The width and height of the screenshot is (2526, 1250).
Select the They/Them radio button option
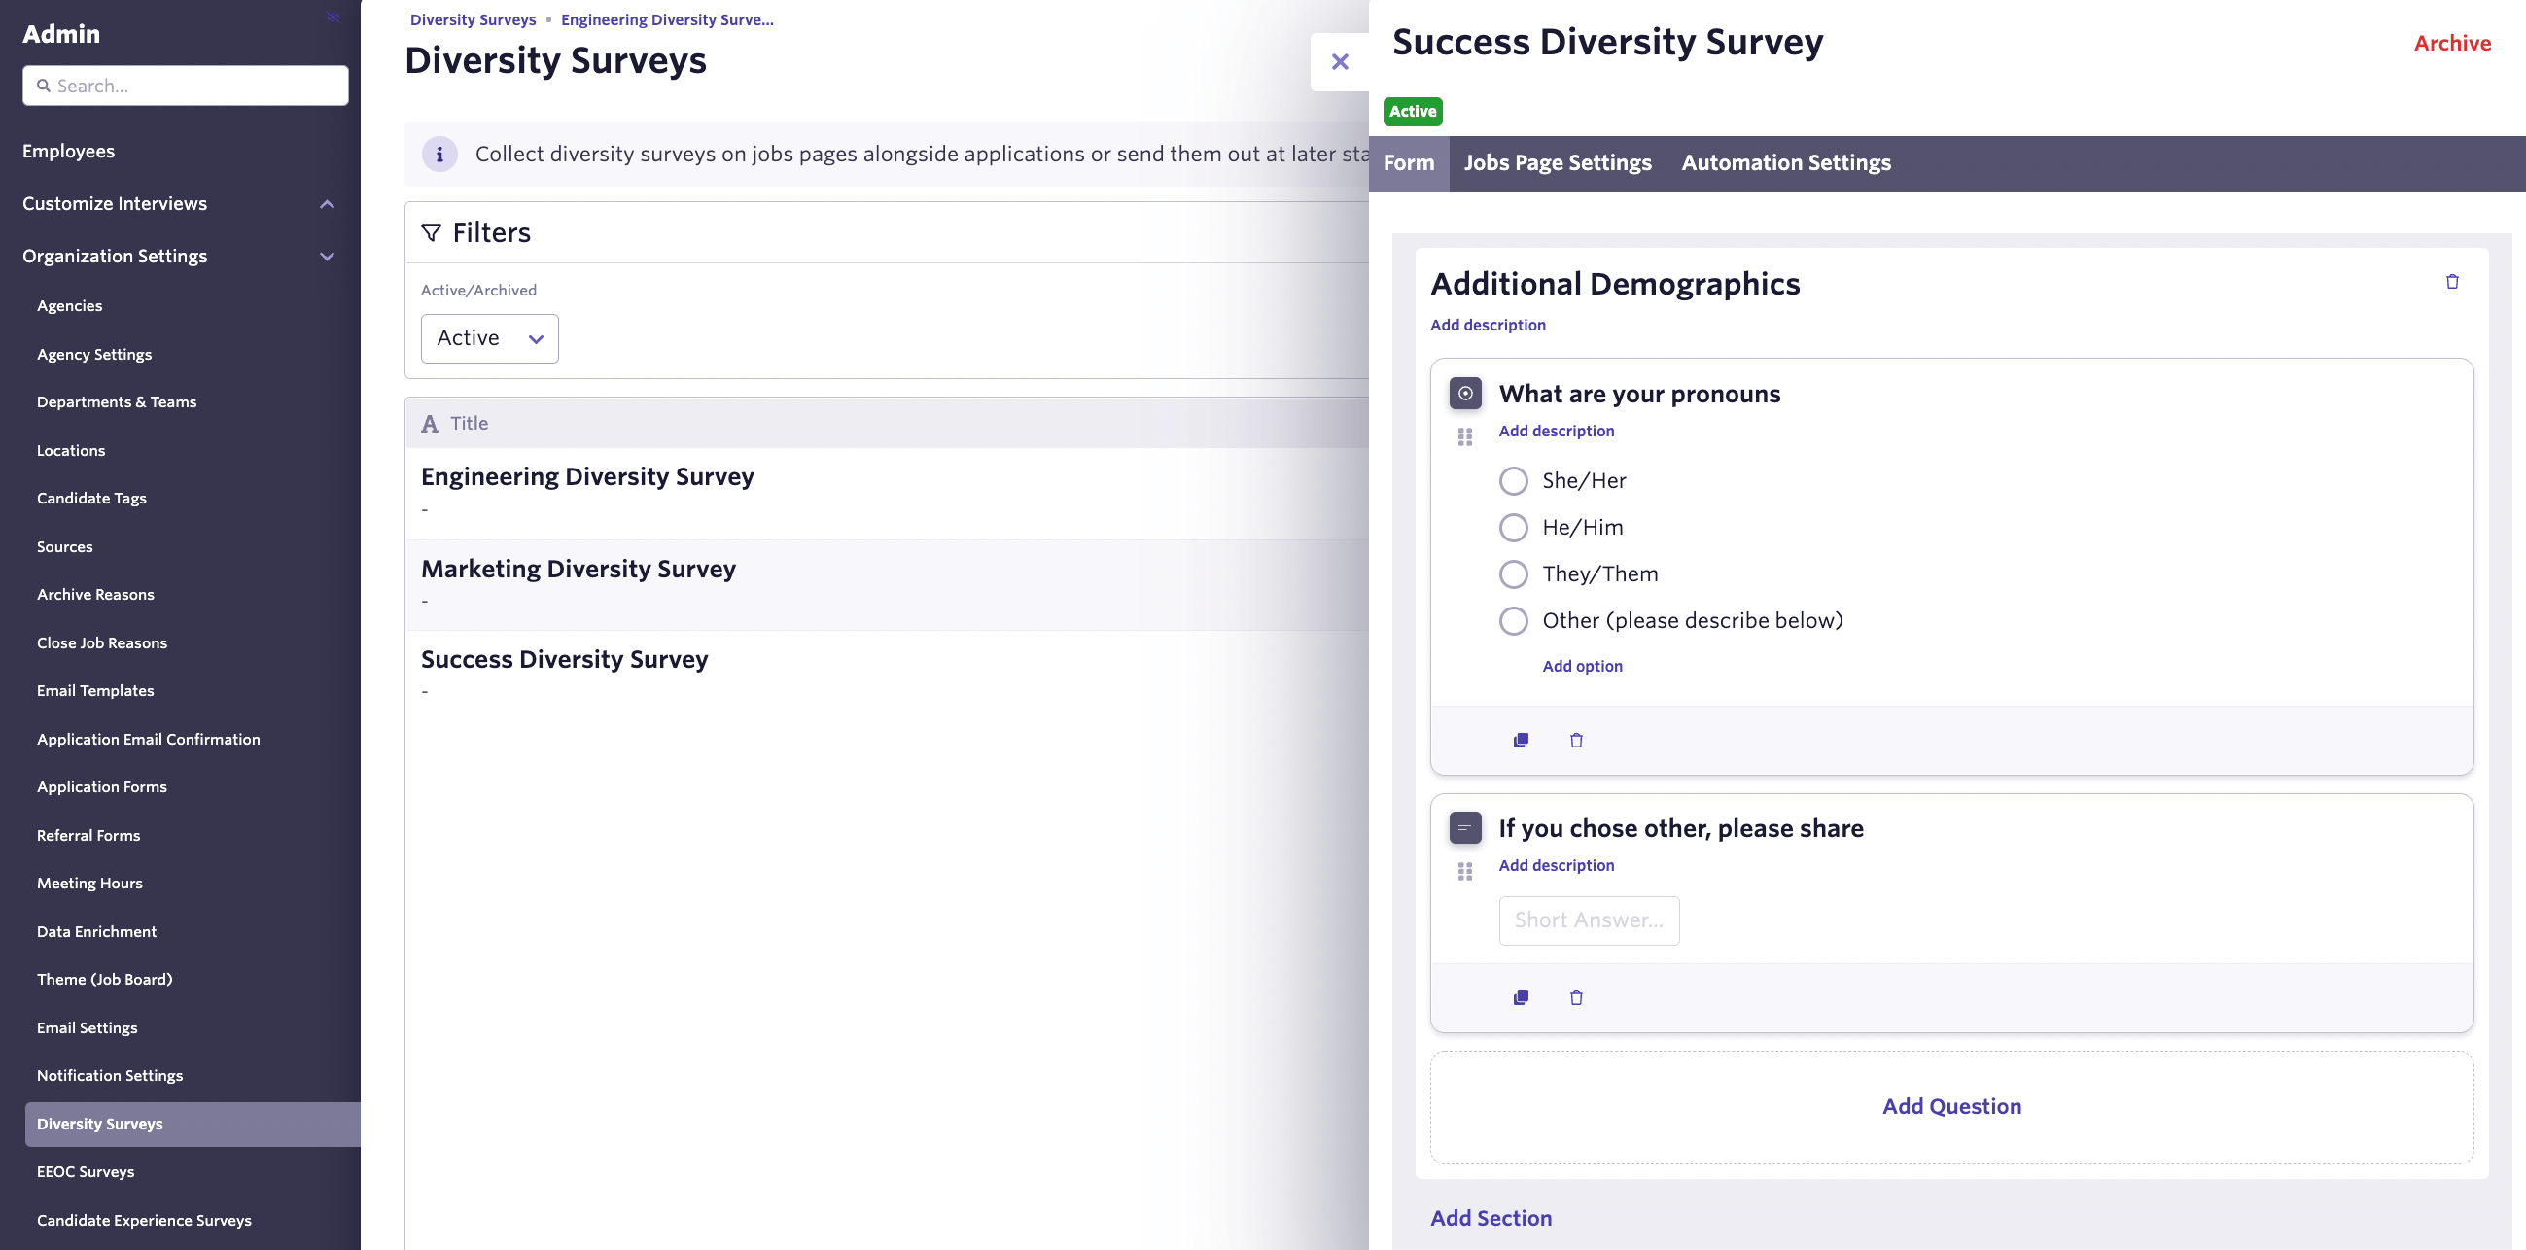click(1513, 572)
